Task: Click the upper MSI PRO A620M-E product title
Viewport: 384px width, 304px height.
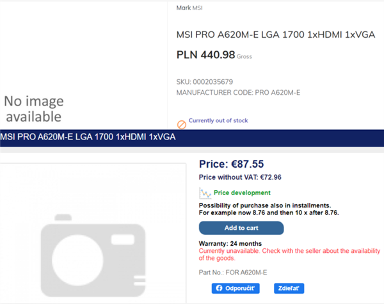Action: (276, 35)
